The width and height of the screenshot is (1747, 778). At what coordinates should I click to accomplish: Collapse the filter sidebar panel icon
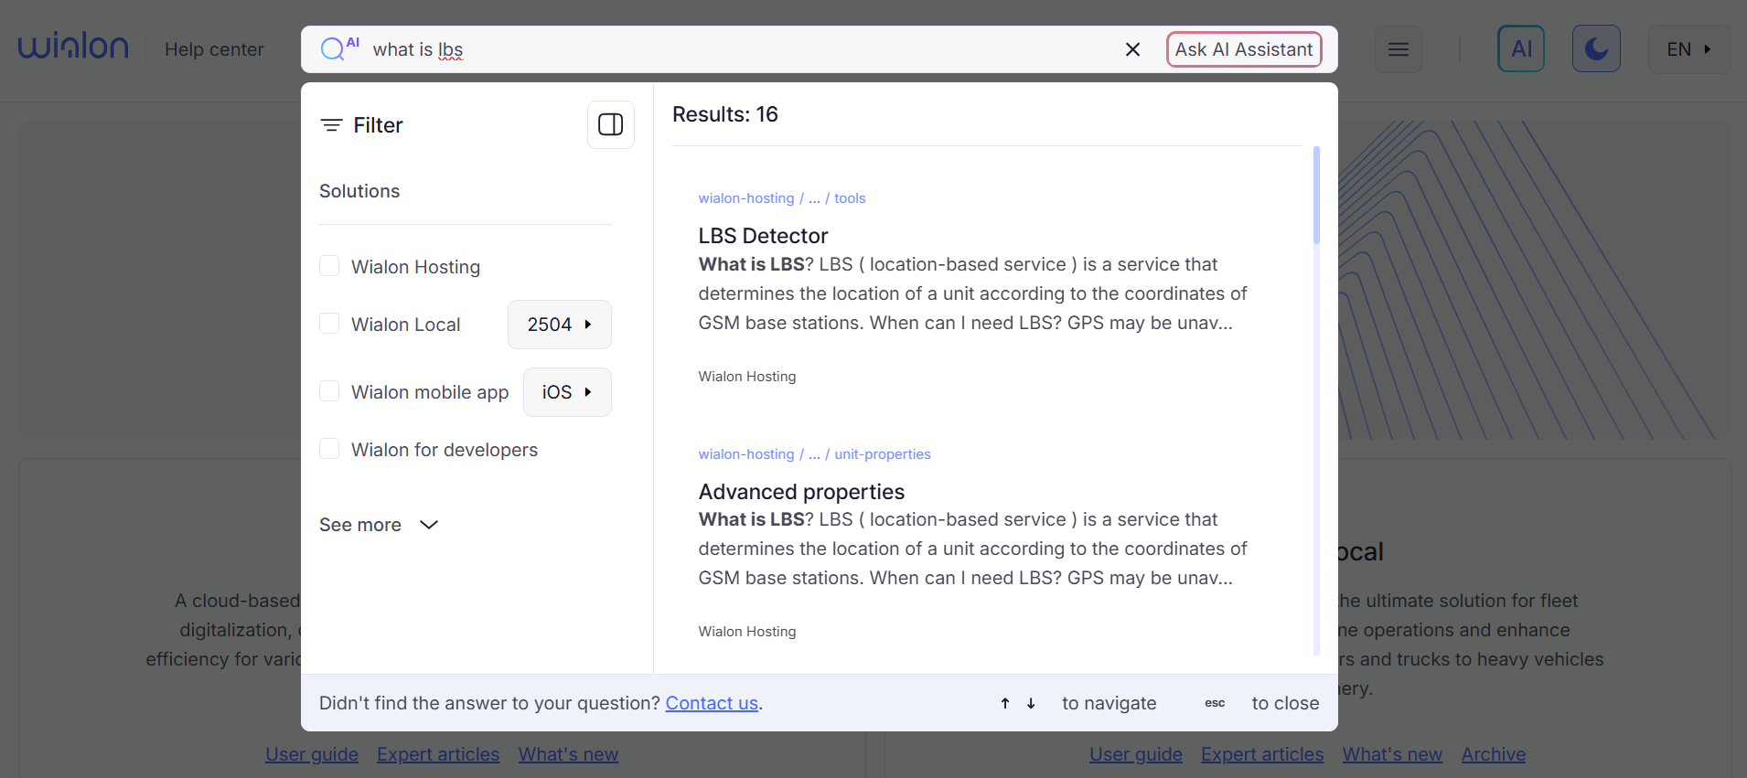tap(610, 124)
